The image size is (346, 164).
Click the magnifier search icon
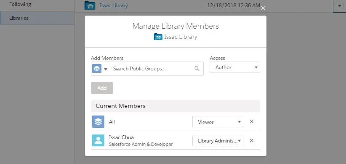(197, 69)
